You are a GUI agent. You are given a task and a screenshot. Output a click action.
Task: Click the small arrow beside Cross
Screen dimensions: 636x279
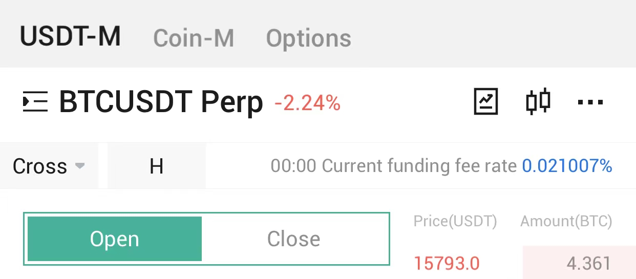point(79,166)
